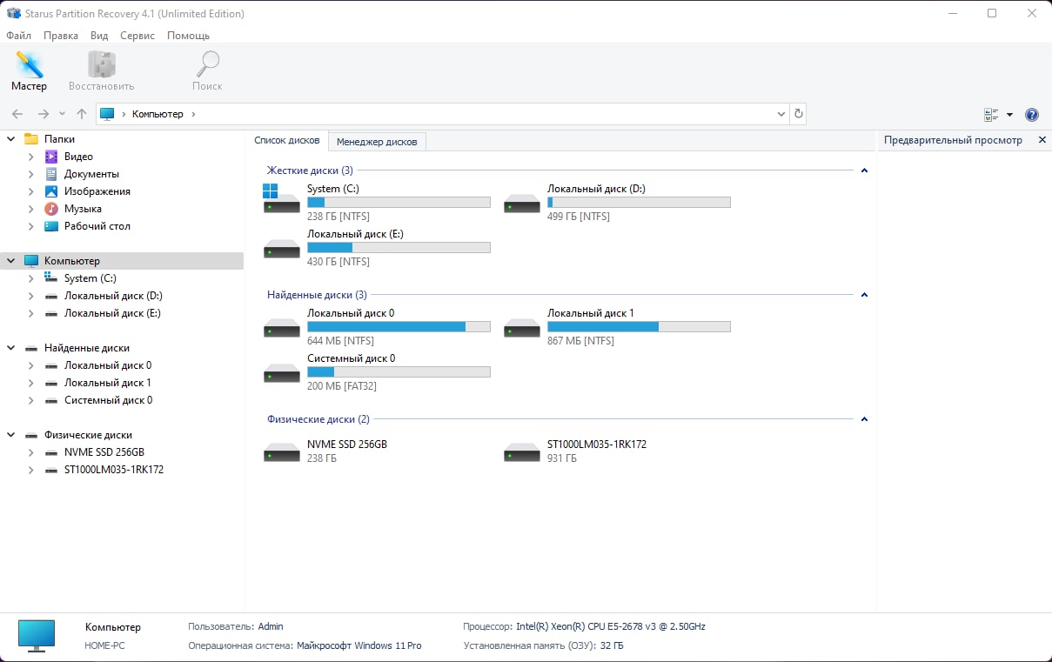Click Локальный диск 0 usage bar
The width and height of the screenshot is (1052, 662).
(399, 327)
